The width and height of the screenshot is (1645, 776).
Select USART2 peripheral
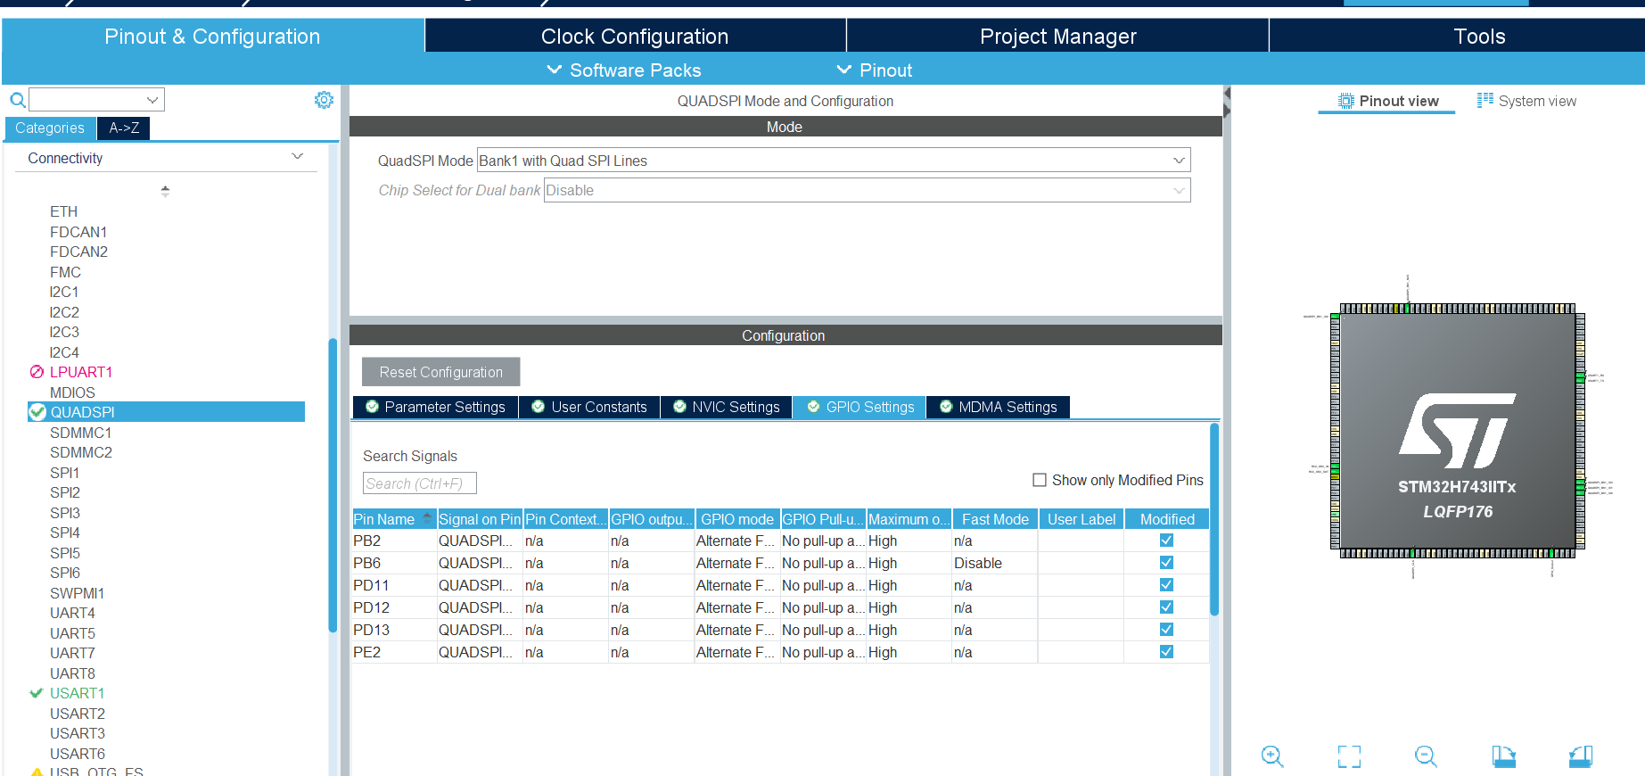tap(78, 714)
